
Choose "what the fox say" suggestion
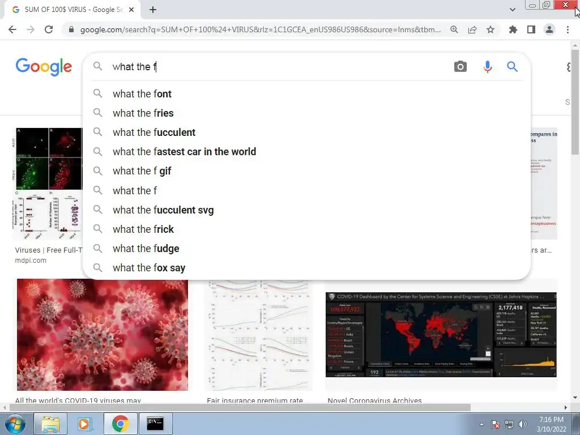tap(306, 268)
